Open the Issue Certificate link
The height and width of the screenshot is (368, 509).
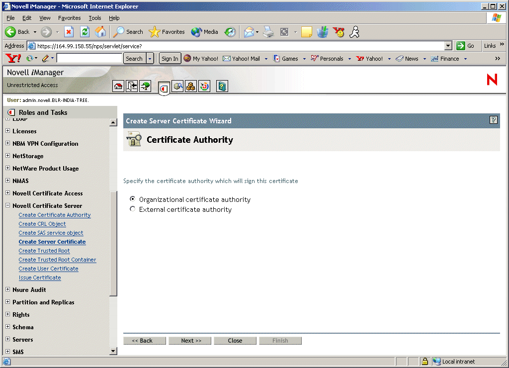40,277
